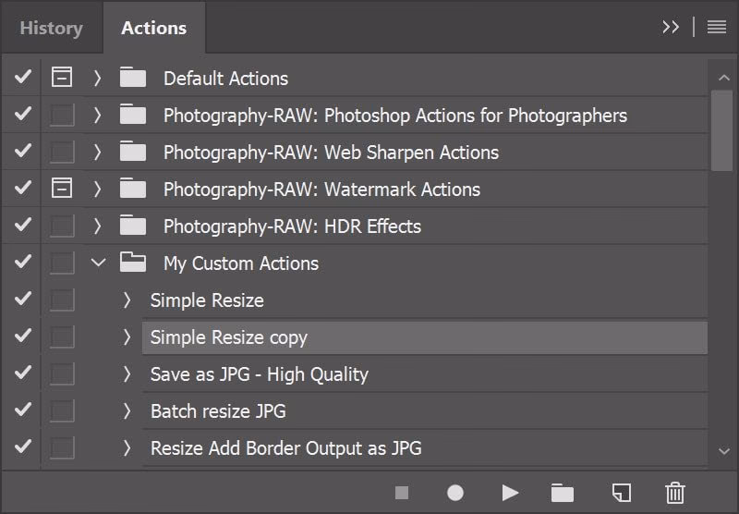
Task: Toggle the dialog box for HDR Effects
Action: [62, 226]
